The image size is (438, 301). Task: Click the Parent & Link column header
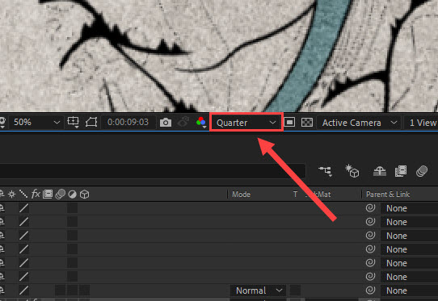(388, 194)
